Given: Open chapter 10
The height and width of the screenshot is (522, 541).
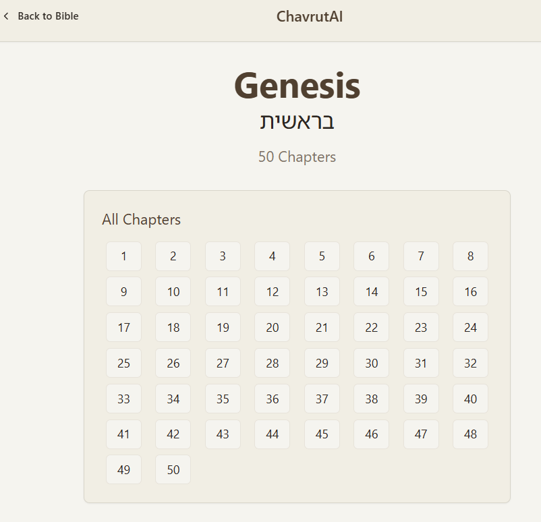Looking at the screenshot, I should click(x=173, y=291).
